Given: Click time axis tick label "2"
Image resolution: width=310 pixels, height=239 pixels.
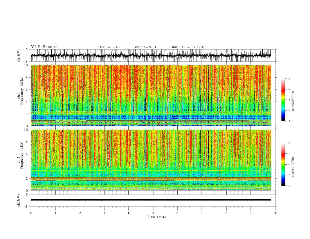Looking at the screenshot, I should coord(80,213).
